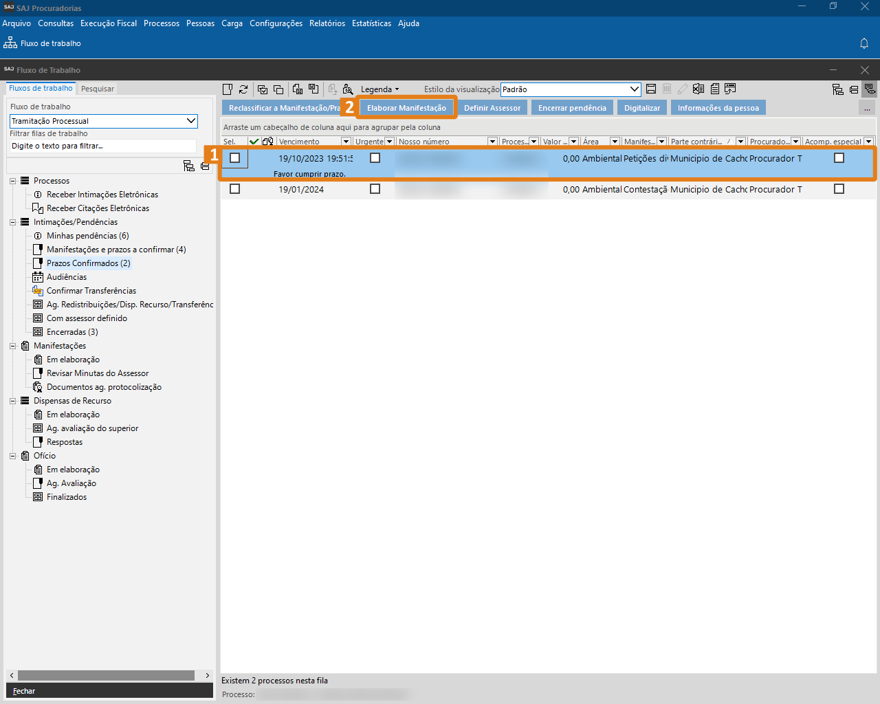Click the Excel export icon in the toolbar
880x704 pixels.
click(x=698, y=89)
